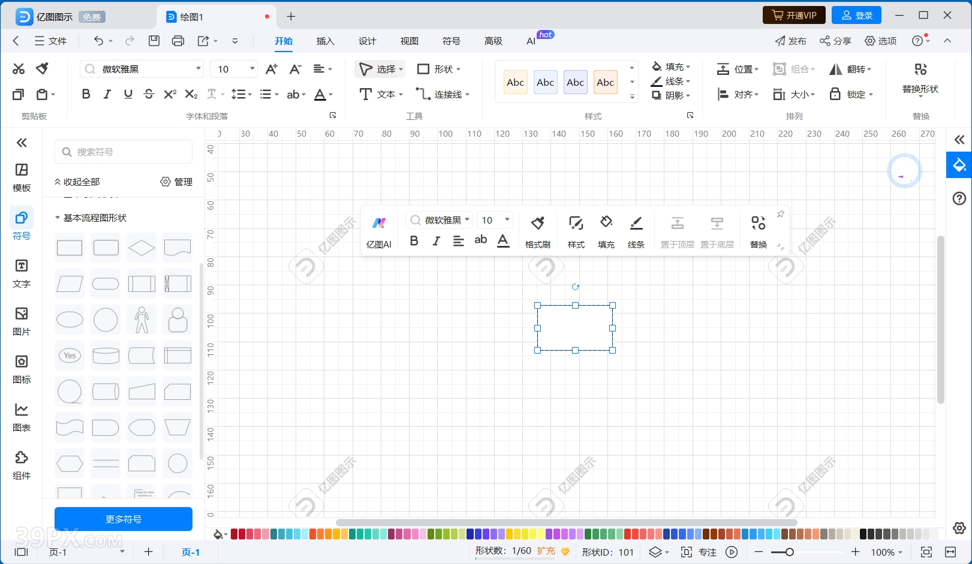Viewport: 972px width, 564px height.
Task: Click 发布 publish button
Action: tap(790, 41)
